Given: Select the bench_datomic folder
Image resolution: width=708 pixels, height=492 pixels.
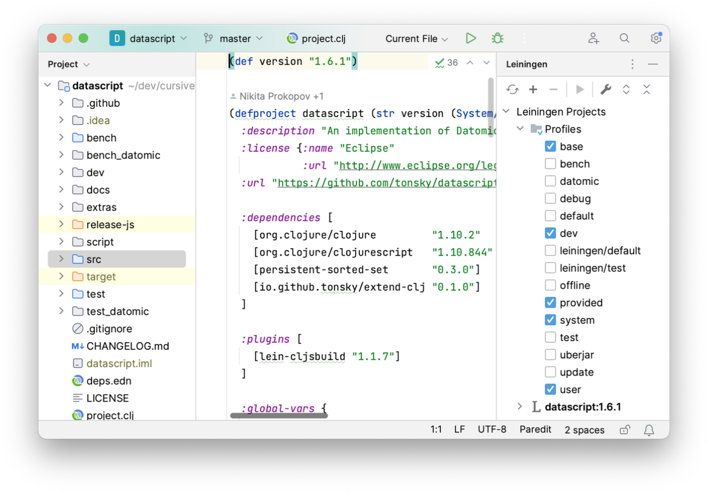Looking at the screenshot, I should 116,155.
